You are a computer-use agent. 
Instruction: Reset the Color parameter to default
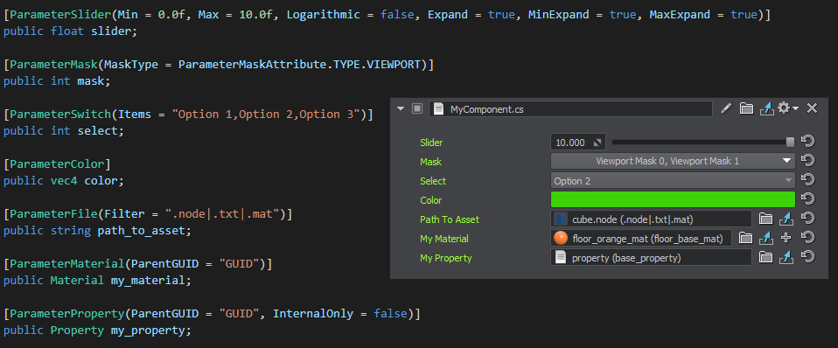tap(807, 198)
